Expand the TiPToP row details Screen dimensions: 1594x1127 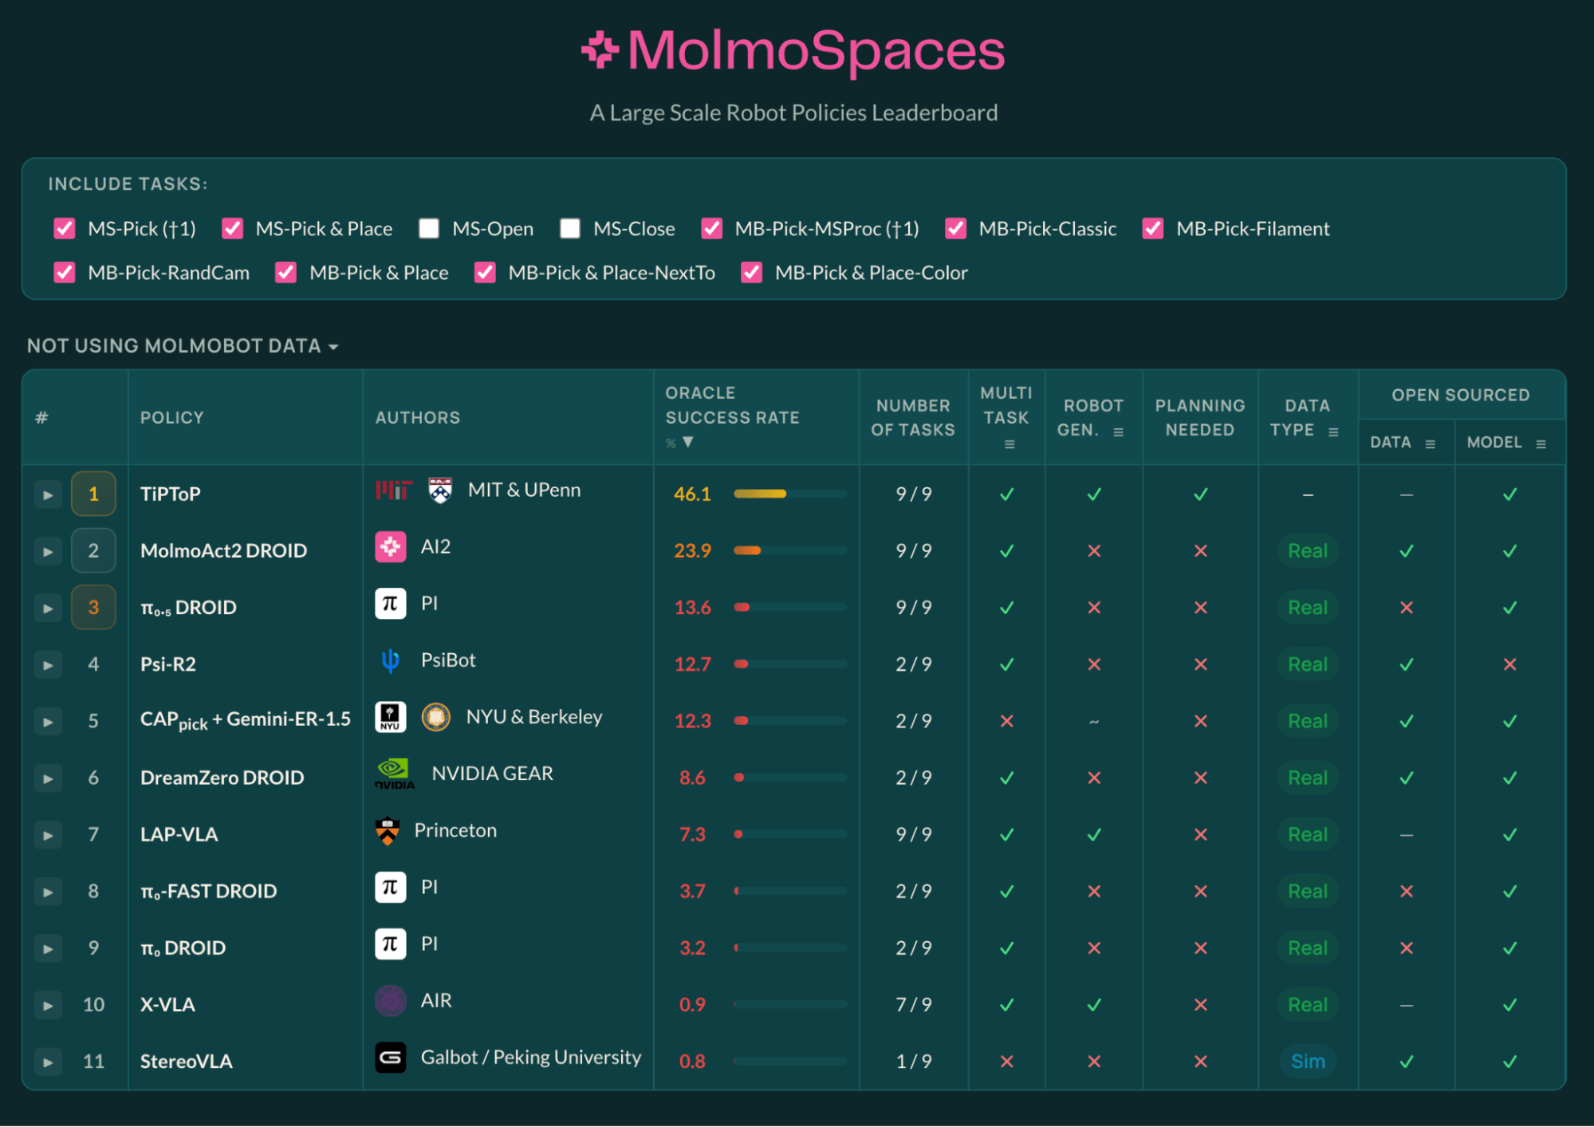tap(48, 495)
